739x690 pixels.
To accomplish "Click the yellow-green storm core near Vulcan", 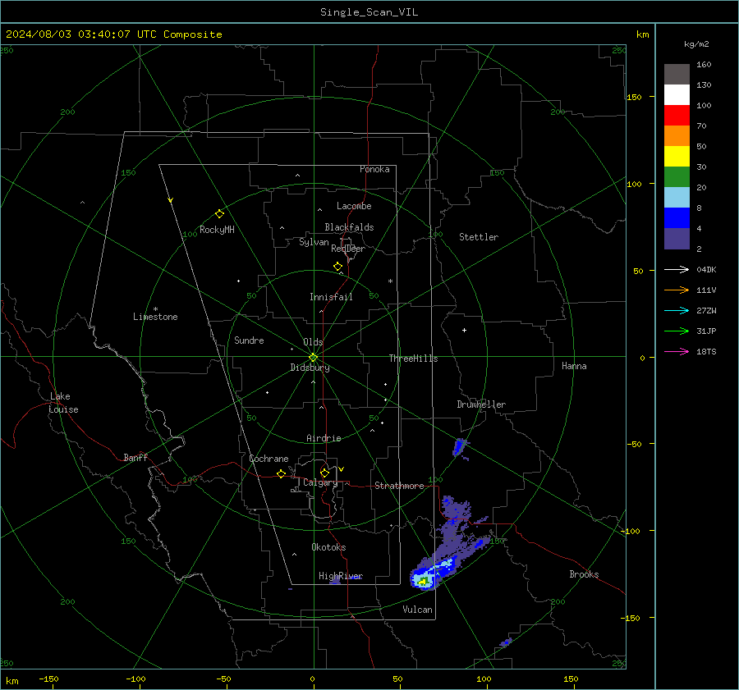I will tap(424, 582).
